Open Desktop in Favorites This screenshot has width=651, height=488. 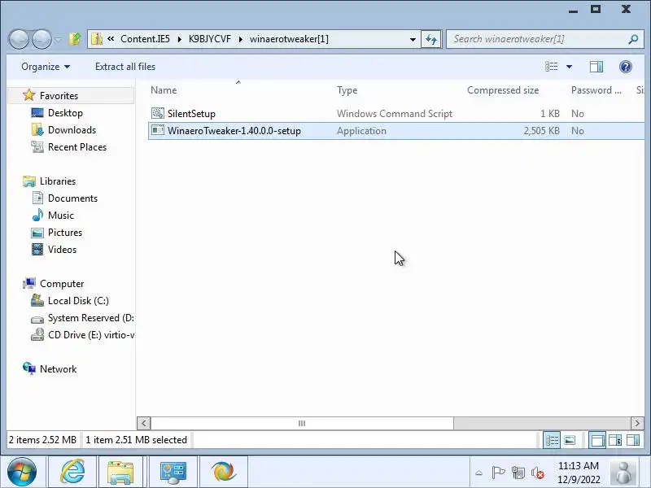coord(65,113)
